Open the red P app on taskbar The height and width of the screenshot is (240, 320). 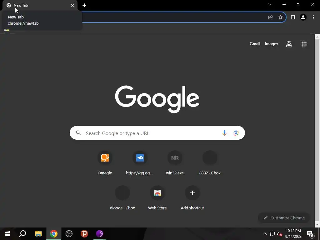point(84,234)
